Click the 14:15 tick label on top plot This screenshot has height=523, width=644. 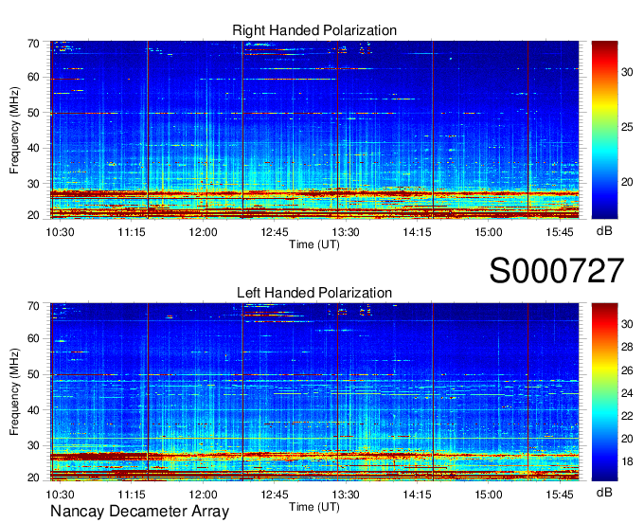(x=418, y=232)
